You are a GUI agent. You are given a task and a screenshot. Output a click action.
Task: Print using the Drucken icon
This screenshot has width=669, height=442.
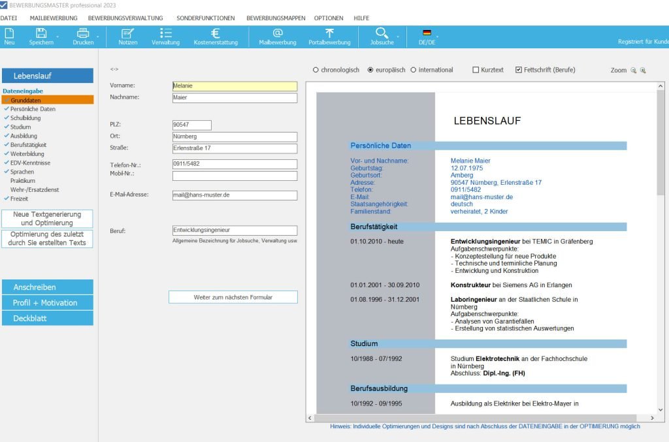point(83,36)
